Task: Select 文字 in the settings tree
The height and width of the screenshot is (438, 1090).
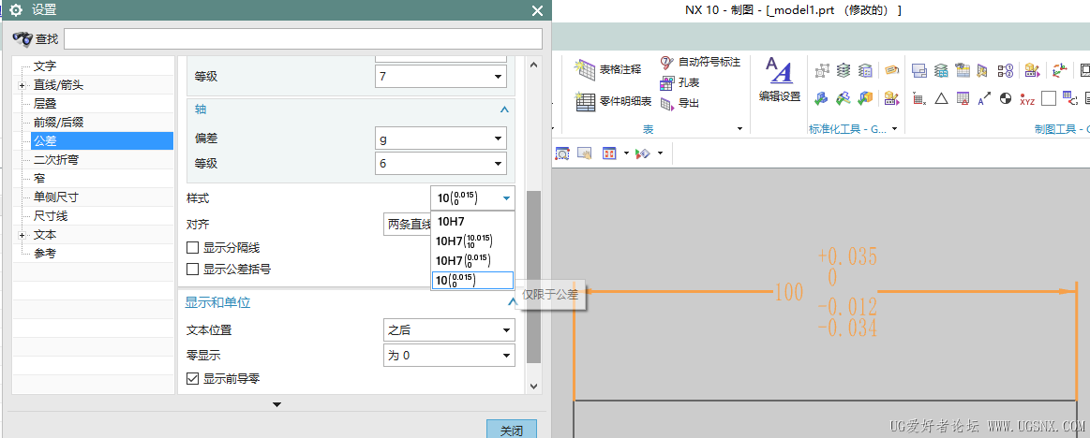Action: pos(45,66)
